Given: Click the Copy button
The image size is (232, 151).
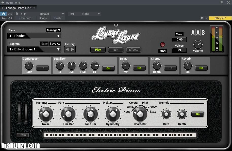Looking at the screenshot, I should [43, 18].
